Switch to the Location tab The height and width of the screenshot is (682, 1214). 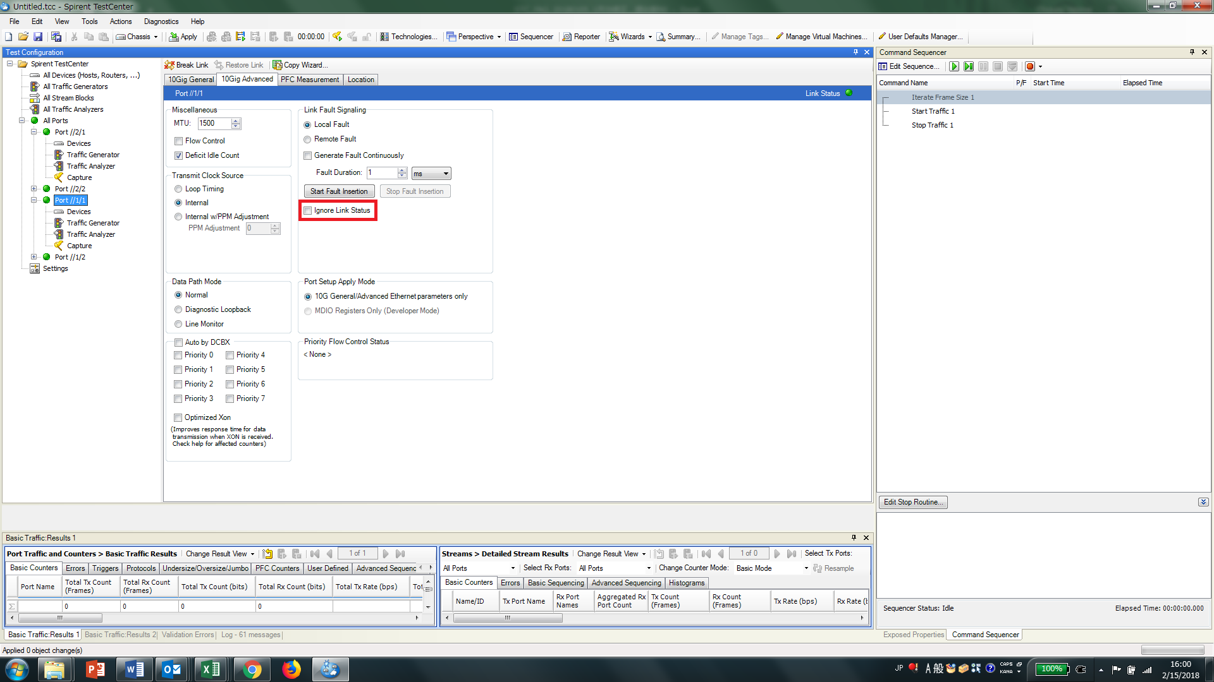pos(361,80)
